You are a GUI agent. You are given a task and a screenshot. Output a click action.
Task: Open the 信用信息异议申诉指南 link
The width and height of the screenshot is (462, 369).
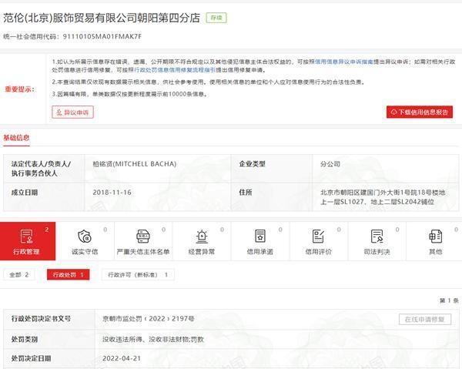(344, 62)
